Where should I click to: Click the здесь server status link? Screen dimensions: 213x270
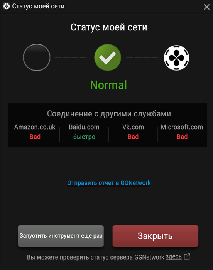point(174,257)
